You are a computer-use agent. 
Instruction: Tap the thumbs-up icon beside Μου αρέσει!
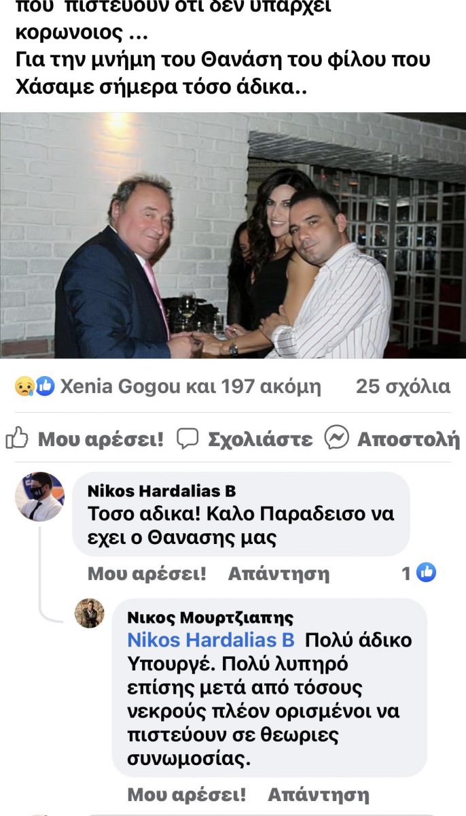[17, 439]
